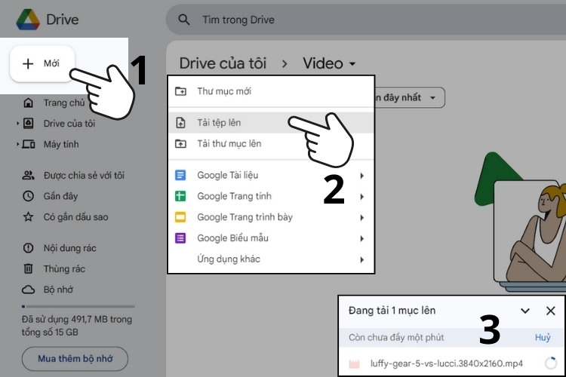Choose 'Ứng dụng khác' menu entry

pos(271,259)
